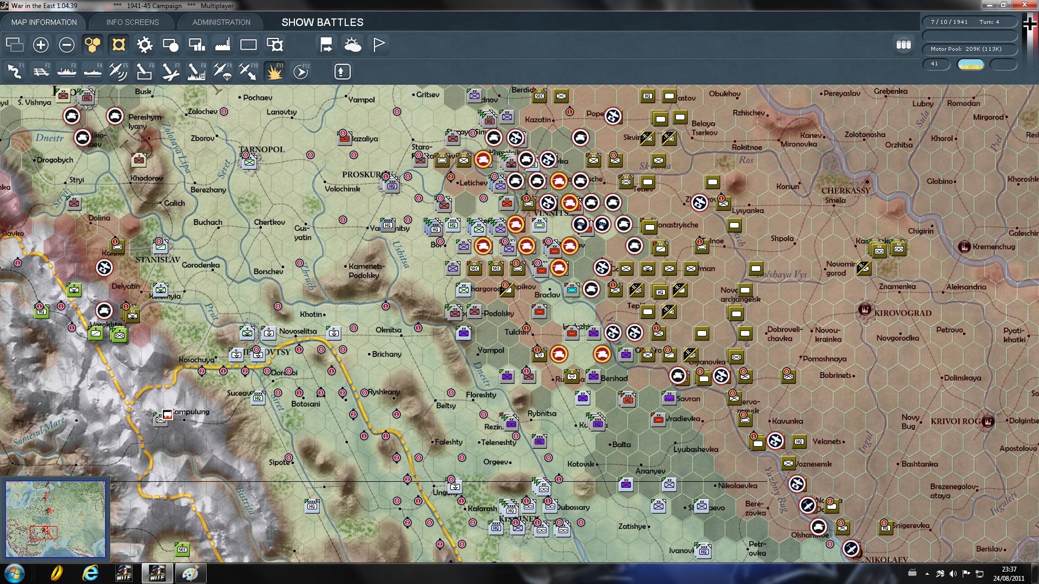Click the pennant flag icon
The image size is (1039, 584).
(378, 44)
